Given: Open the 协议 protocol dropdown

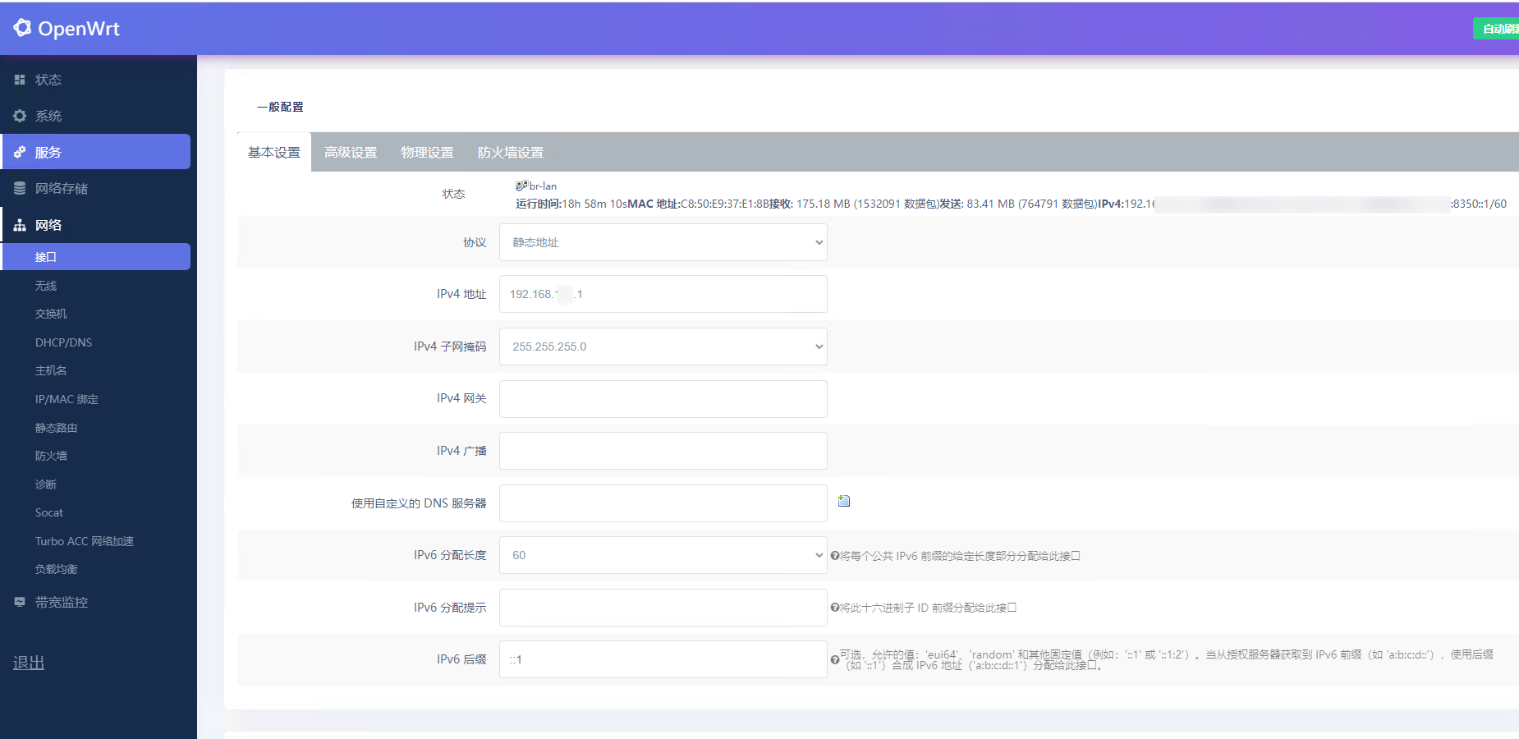Looking at the screenshot, I should [x=663, y=242].
